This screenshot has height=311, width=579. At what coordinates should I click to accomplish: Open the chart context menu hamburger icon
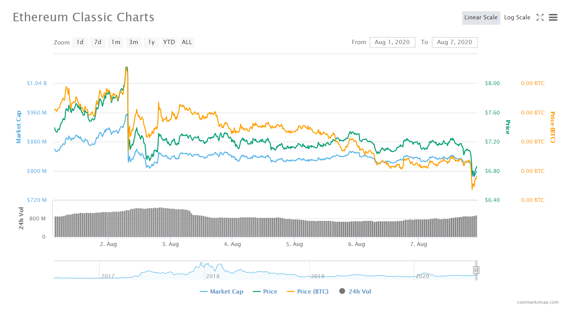tap(553, 17)
